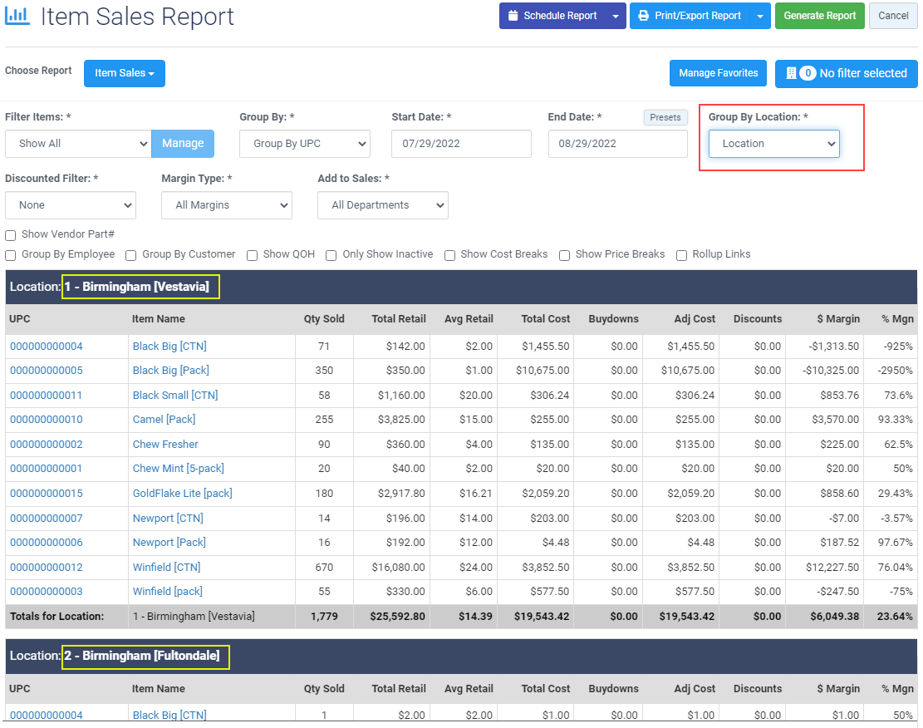The width and height of the screenshot is (923, 728).
Task: Click the -$10,325.00 margin cell
Action: pos(831,371)
